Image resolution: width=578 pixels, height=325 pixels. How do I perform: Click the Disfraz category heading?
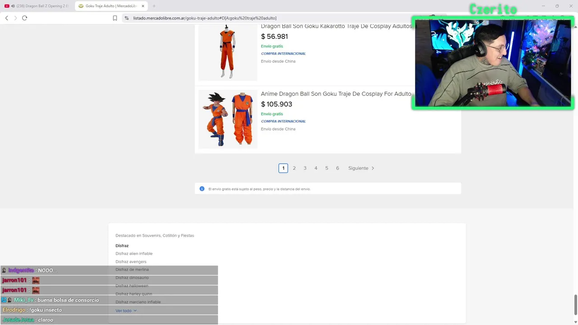tap(122, 246)
